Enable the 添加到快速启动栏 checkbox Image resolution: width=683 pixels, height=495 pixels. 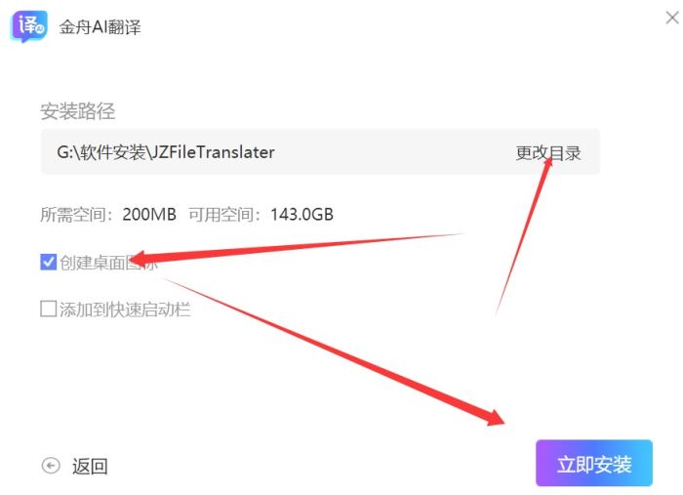[49, 309]
